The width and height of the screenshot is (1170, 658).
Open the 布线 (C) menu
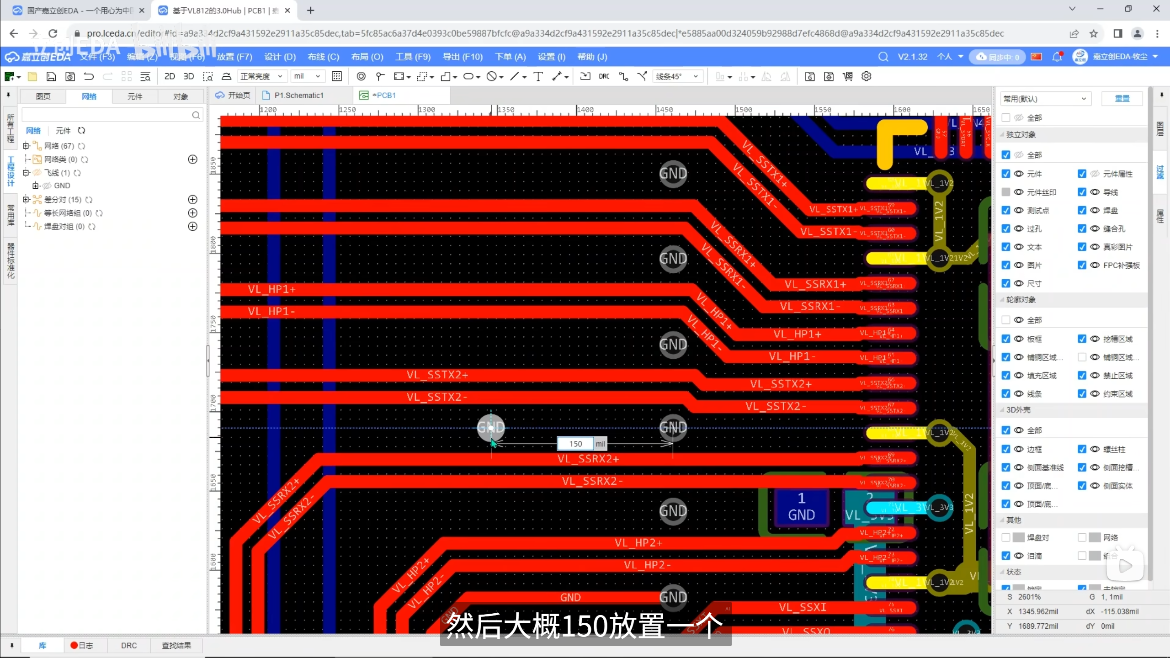pyautogui.click(x=323, y=57)
